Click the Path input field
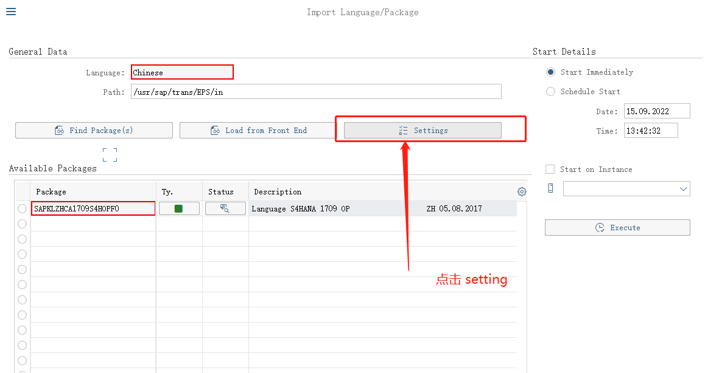 pyautogui.click(x=316, y=92)
